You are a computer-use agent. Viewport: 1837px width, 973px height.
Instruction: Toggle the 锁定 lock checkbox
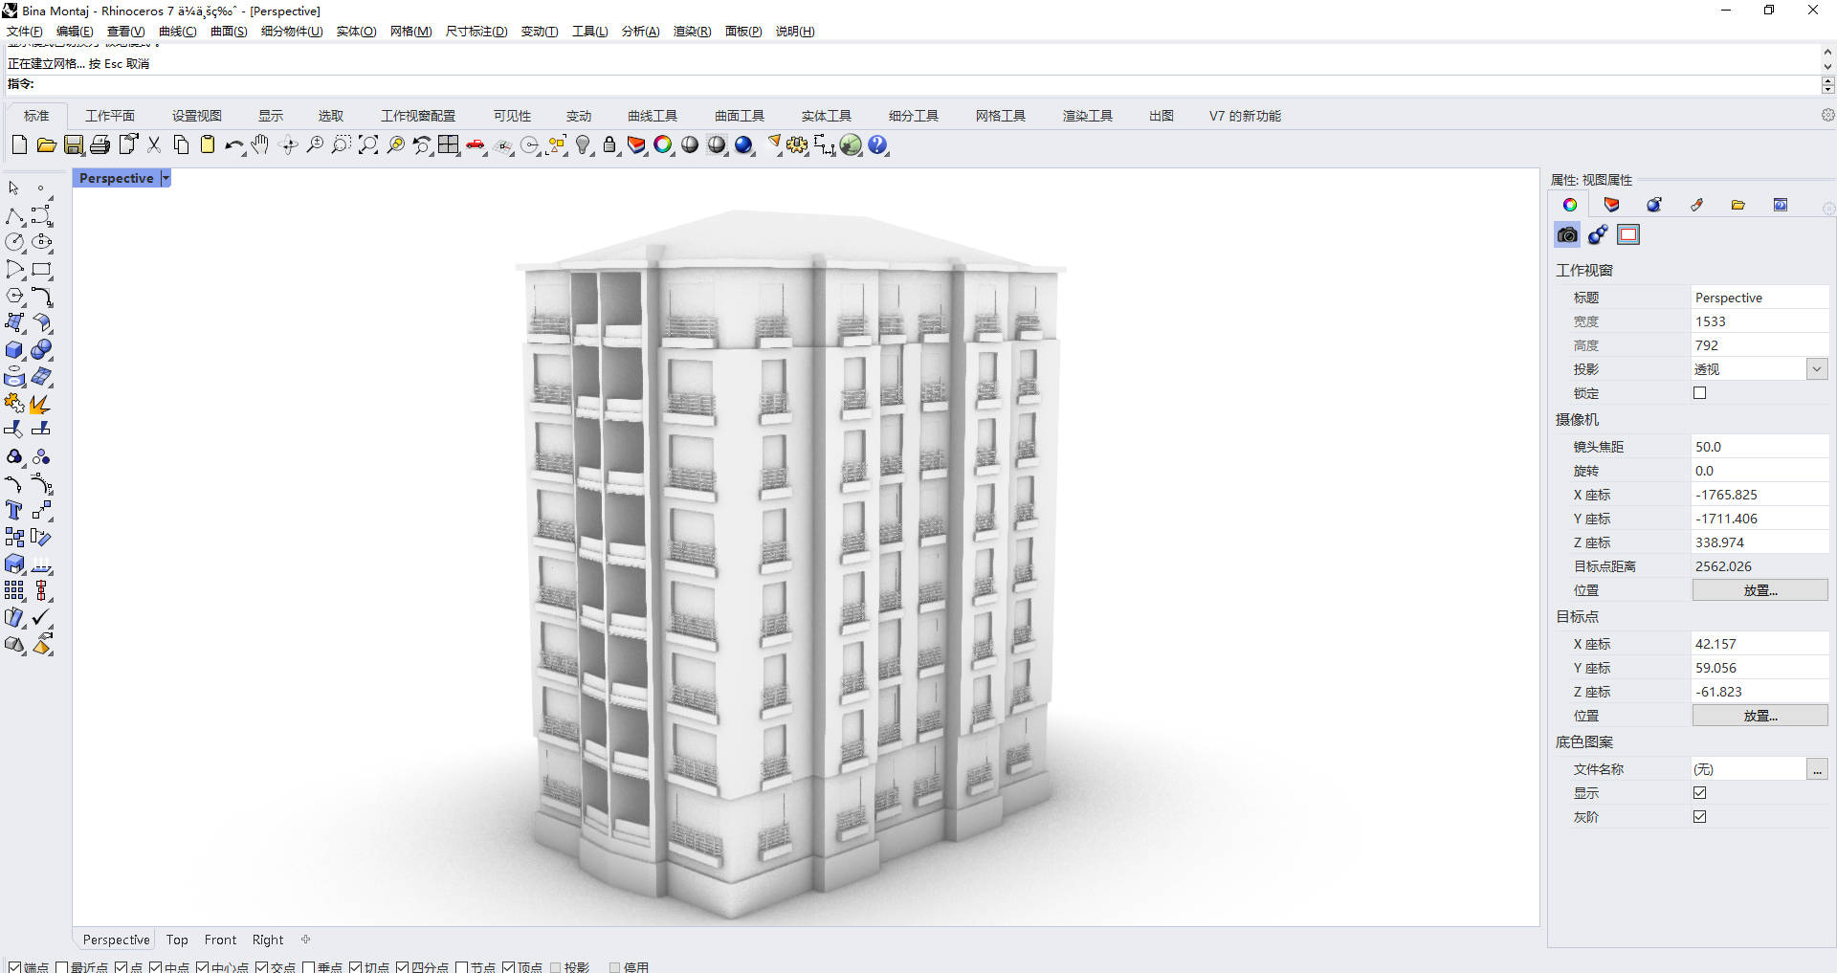click(1699, 392)
